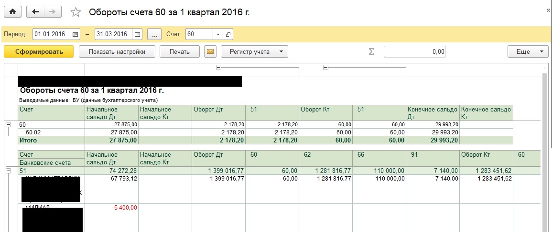Image resolution: width=552 pixels, height=232 pixels.
Task: Click Показать настройки
Action: (x=117, y=51)
